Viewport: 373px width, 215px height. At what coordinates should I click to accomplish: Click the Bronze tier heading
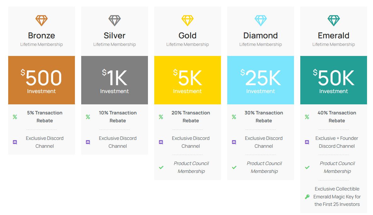point(41,36)
